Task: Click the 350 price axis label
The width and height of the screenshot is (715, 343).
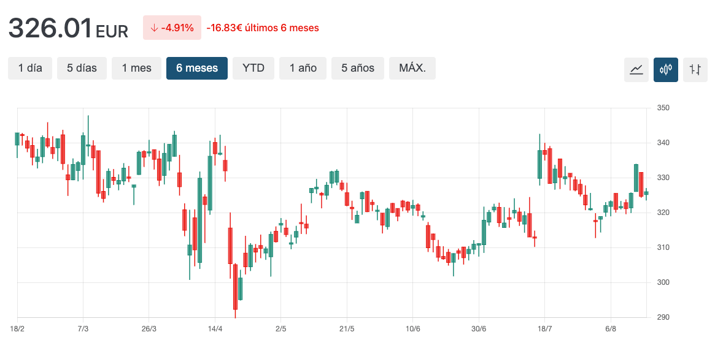Action: (x=663, y=108)
